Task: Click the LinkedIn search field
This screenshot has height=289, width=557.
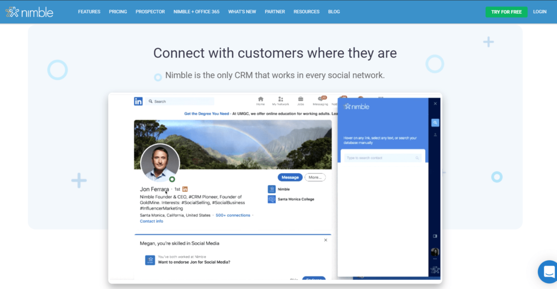Action: (x=180, y=102)
